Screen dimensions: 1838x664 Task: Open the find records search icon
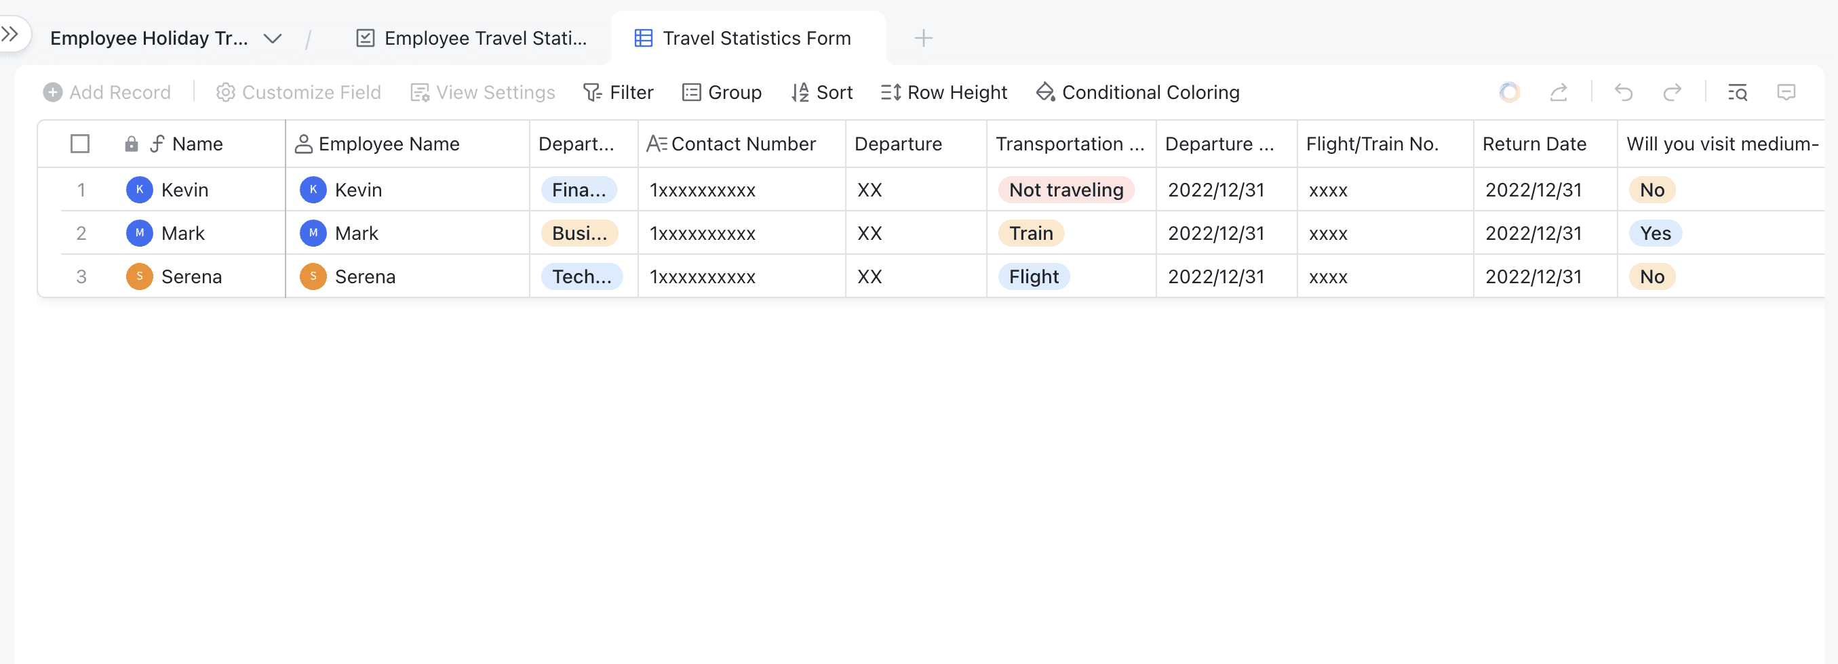1737,93
